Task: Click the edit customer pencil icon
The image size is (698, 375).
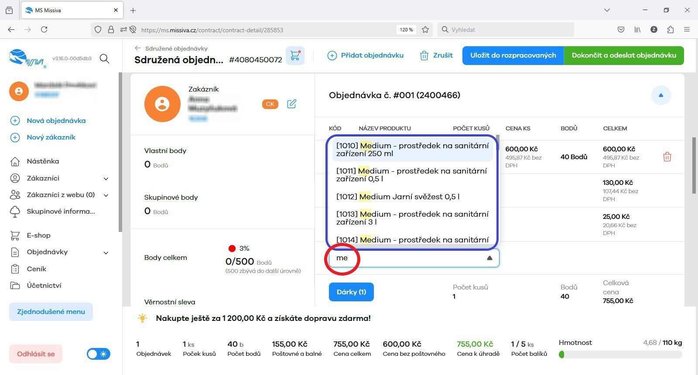Action: tap(291, 104)
